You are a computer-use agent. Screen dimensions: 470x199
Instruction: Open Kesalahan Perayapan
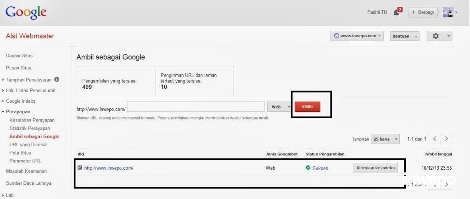click(32, 120)
